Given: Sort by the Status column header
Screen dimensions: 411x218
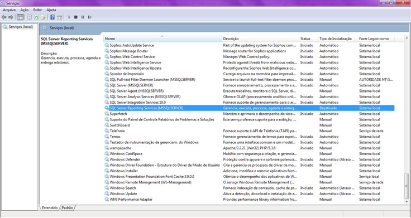Looking at the screenshot, I should tap(308, 38).
